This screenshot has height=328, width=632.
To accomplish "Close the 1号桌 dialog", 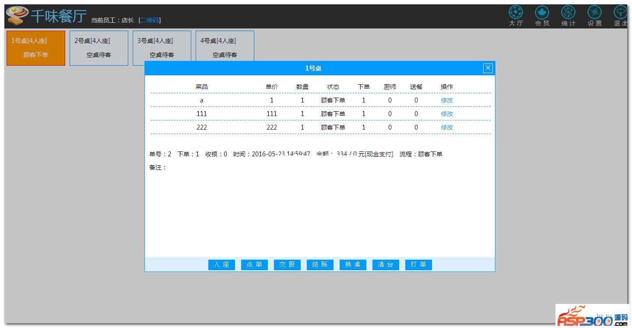I will point(488,68).
